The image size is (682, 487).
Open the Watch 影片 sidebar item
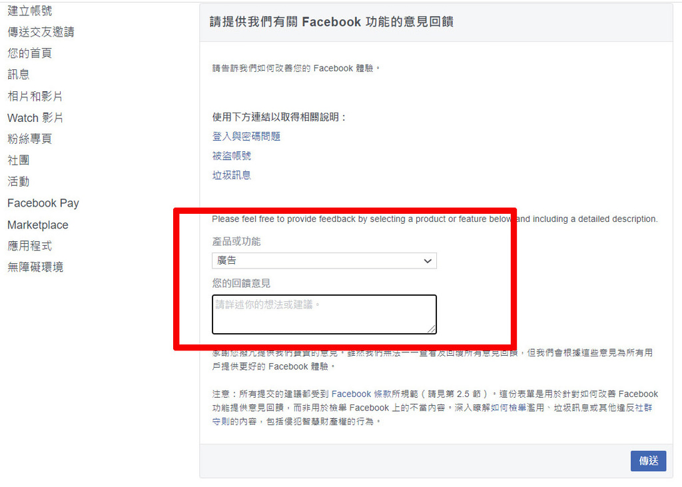35,117
